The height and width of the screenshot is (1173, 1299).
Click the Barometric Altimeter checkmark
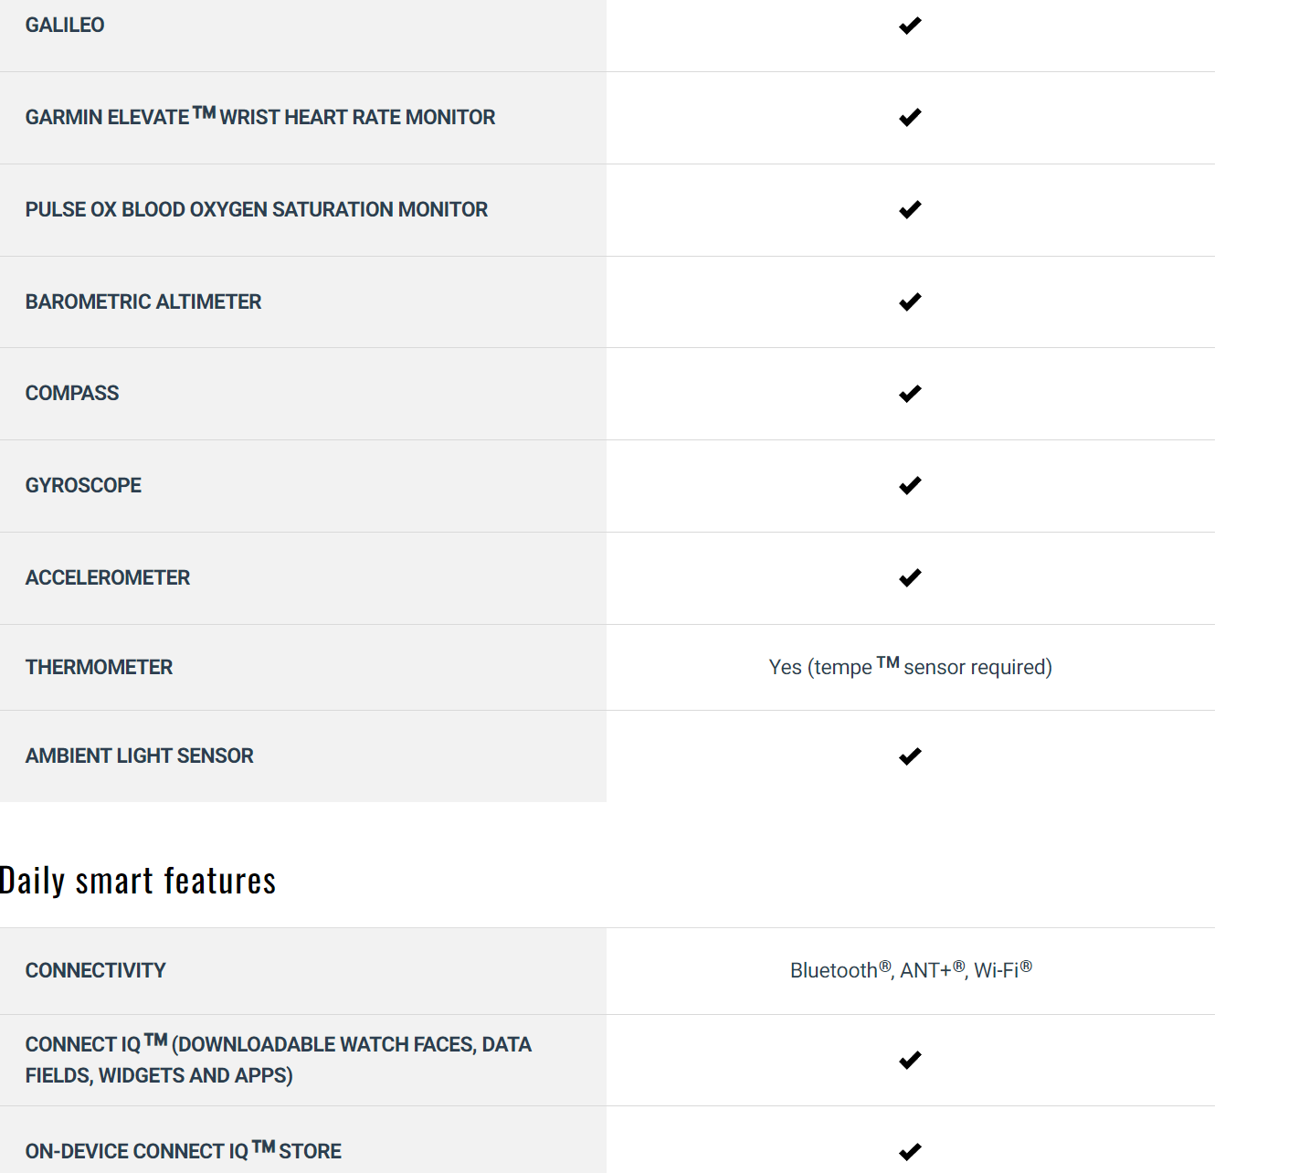tap(910, 302)
